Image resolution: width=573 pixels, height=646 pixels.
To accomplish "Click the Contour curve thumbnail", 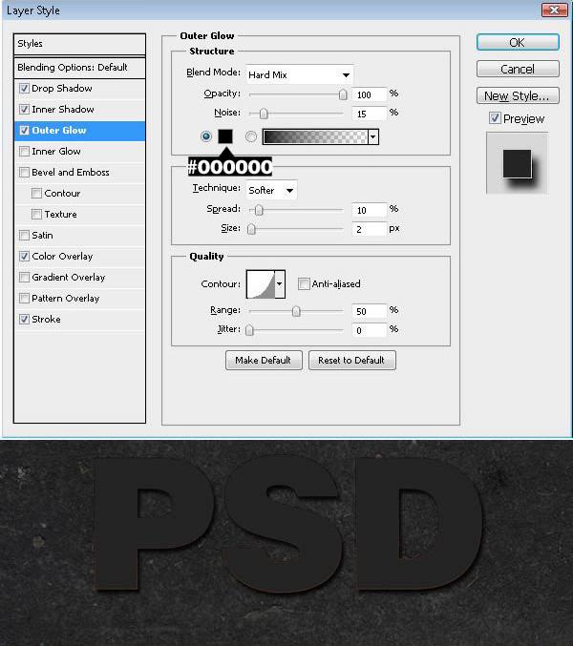I will click(x=261, y=283).
